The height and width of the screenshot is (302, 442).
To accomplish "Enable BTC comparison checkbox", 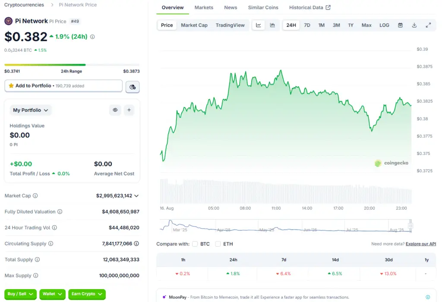I will (195, 244).
